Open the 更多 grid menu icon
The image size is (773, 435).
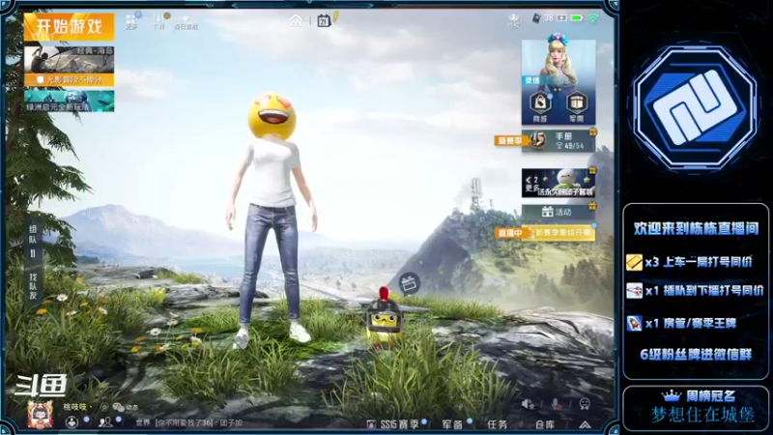[131, 21]
